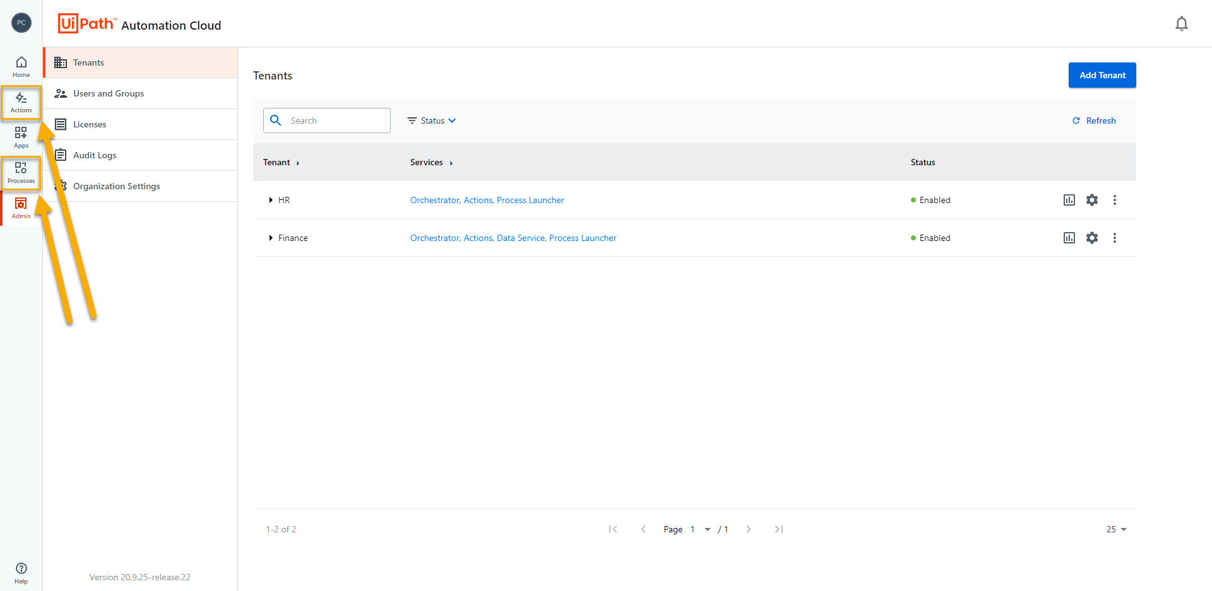1212x591 pixels.
Task: Click the Add Tenant button
Action: 1102,75
